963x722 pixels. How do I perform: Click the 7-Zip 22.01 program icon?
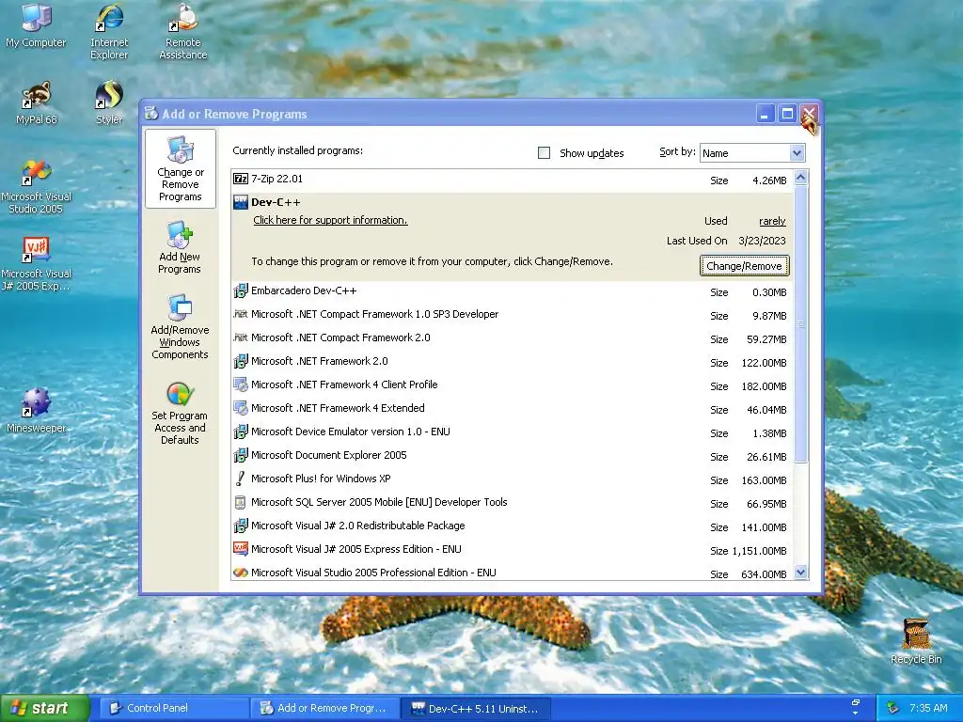[240, 179]
